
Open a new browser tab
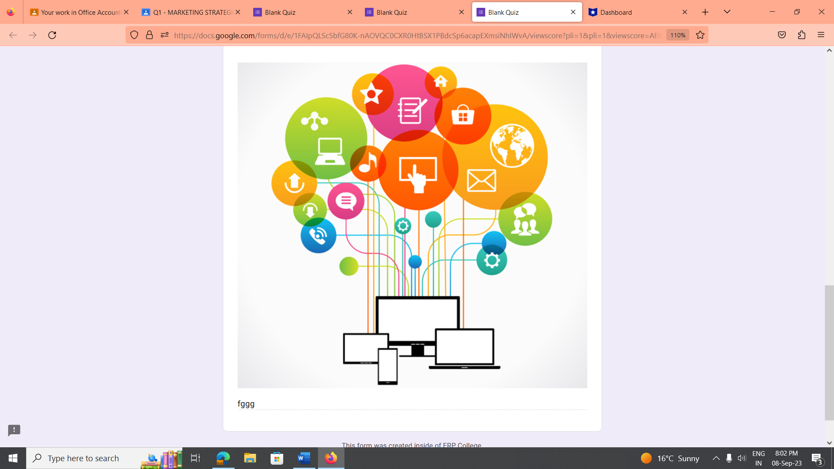[705, 12]
